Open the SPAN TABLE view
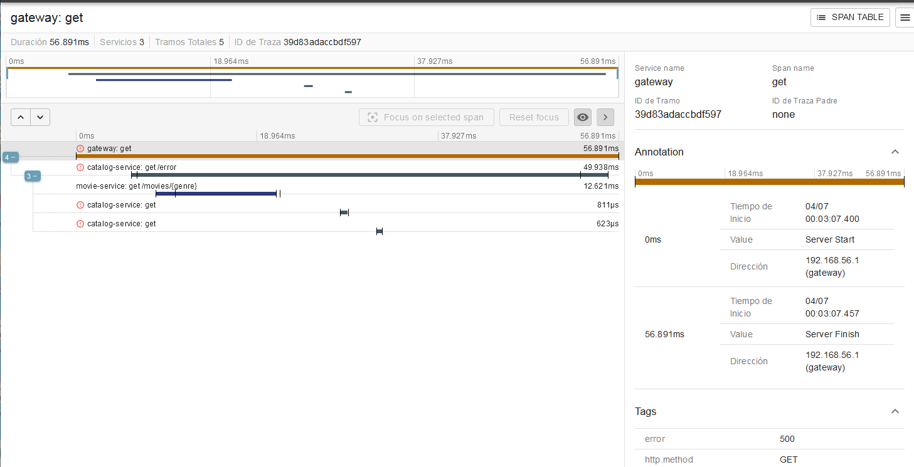Image resolution: width=914 pixels, height=467 pixels. pos(850,17)
